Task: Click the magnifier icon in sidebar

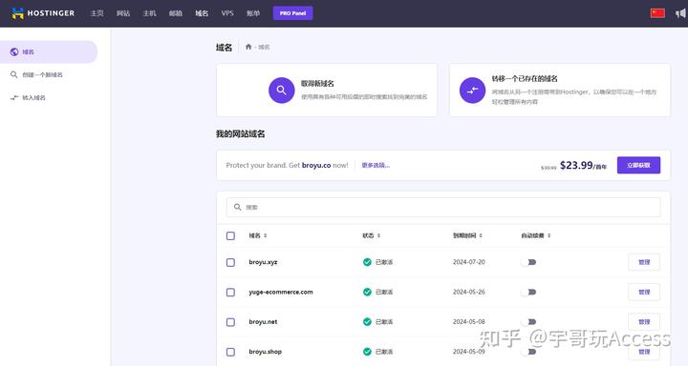Action: coord(14,75)
